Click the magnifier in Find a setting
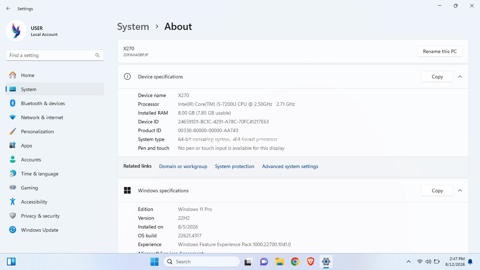This screenshot has height=270, width=480. point(97,55)
